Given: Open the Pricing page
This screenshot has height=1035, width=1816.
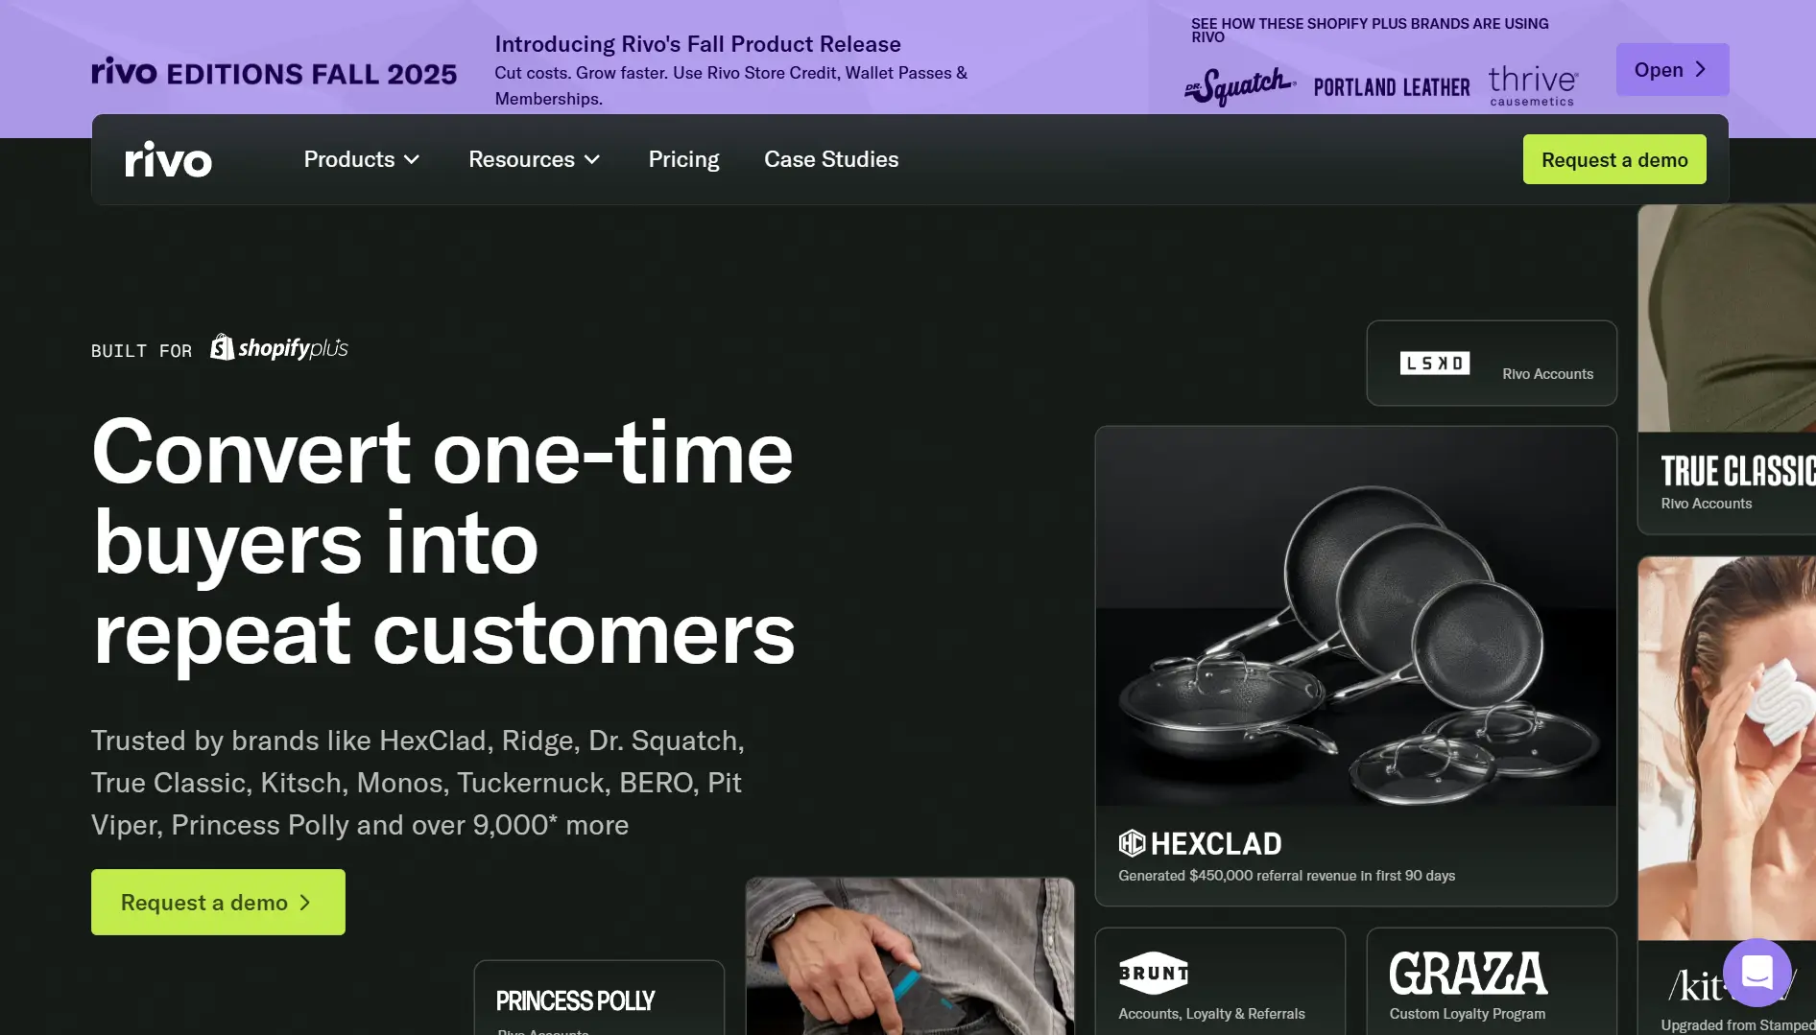Looking at the screenshot, I should [x=683, y=159].
